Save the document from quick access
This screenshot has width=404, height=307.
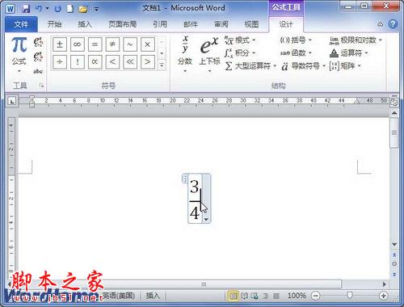(x=26, y=9)
